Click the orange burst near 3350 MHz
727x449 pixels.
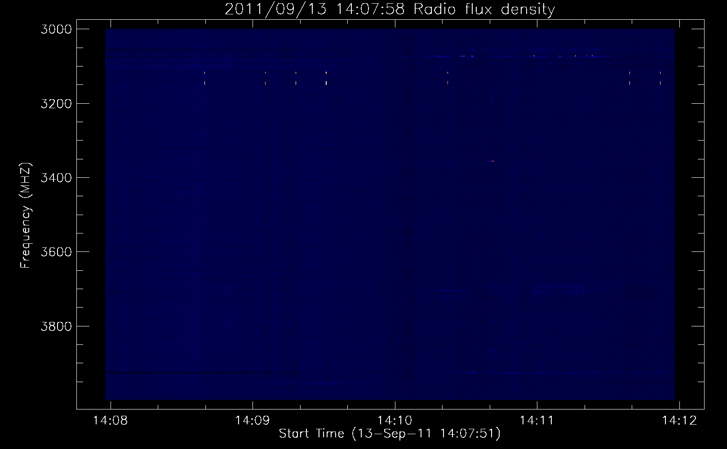pos(492,161)
